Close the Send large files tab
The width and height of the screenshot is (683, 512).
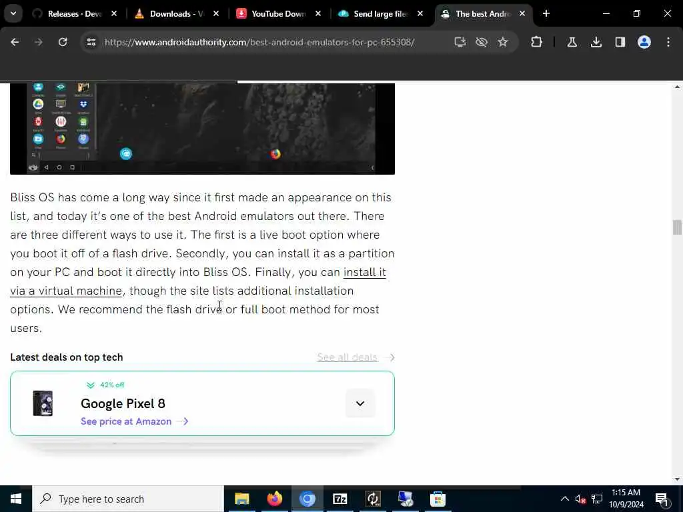point(420,14)
